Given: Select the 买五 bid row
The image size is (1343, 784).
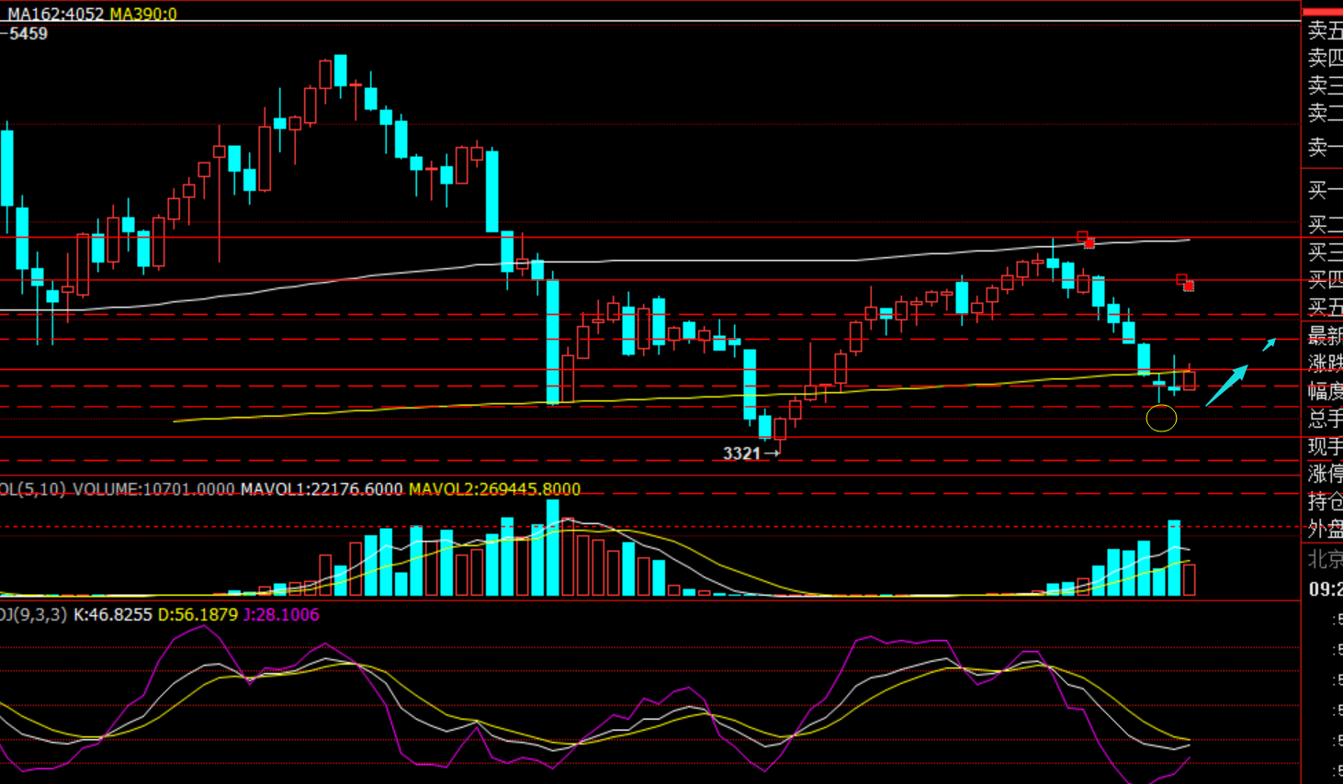Looking at the screenshot, I should point(1325,307).
